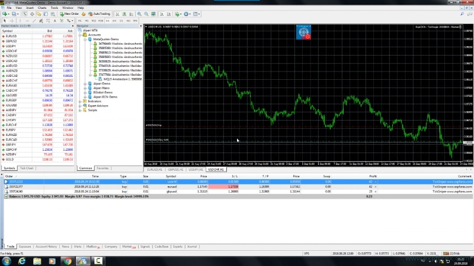
Task: Open the Charts menu
Action: pyautogui.click(x=41, y=8)
